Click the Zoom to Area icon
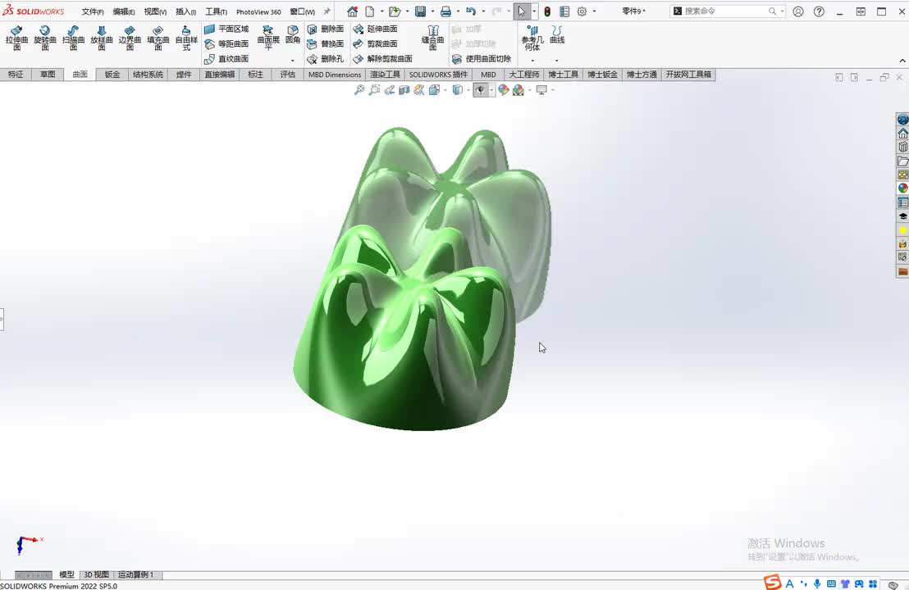Image resolution: width=909 pixels, height=590 pixels. 374,90
